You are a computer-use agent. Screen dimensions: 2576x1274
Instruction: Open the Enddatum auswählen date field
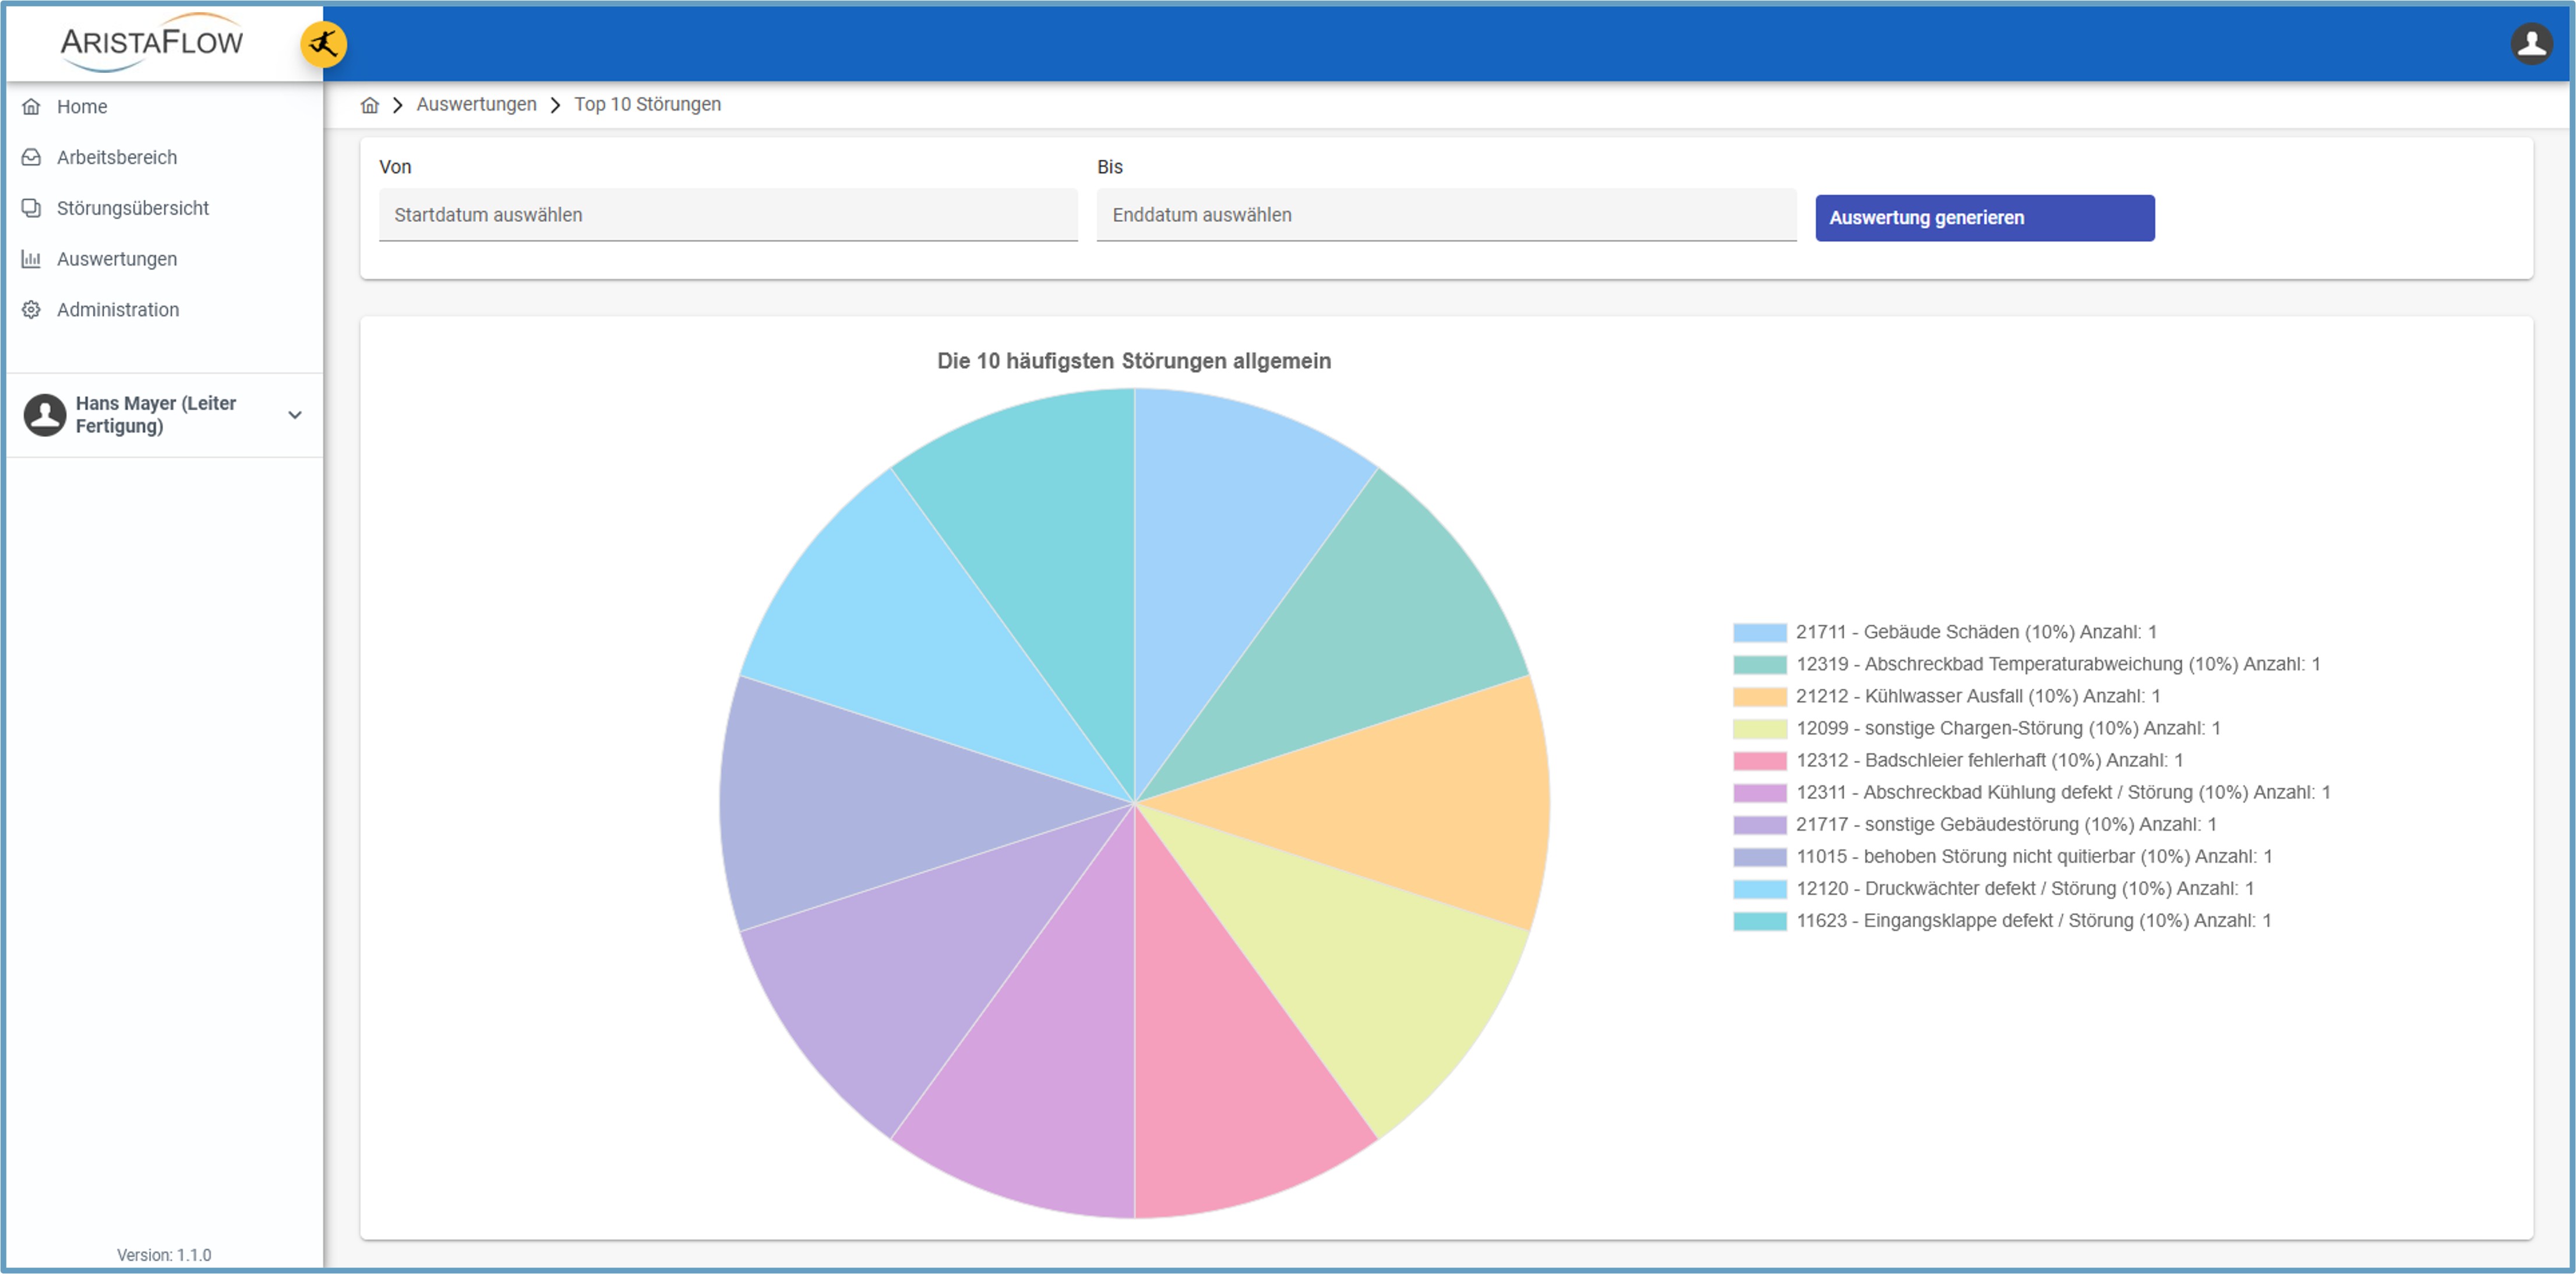coord(1445,215)
